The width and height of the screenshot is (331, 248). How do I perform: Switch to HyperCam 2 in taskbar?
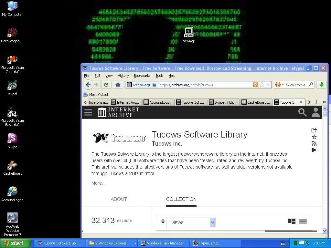215,243
